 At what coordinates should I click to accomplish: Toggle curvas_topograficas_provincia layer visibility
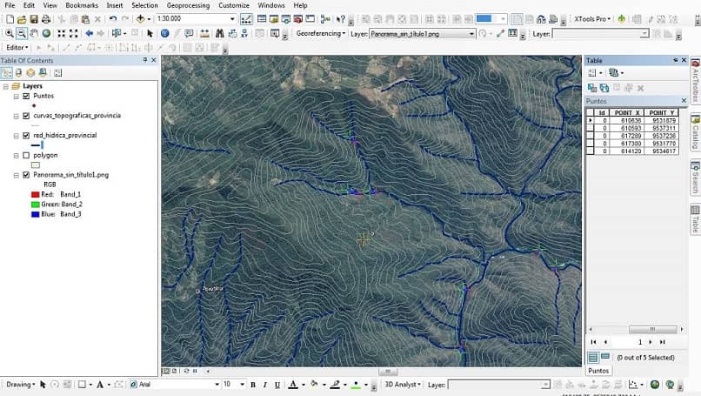[x=26, y=116]
